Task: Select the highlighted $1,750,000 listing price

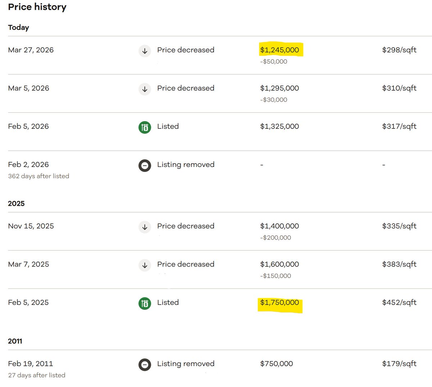Action: point(280,302)
